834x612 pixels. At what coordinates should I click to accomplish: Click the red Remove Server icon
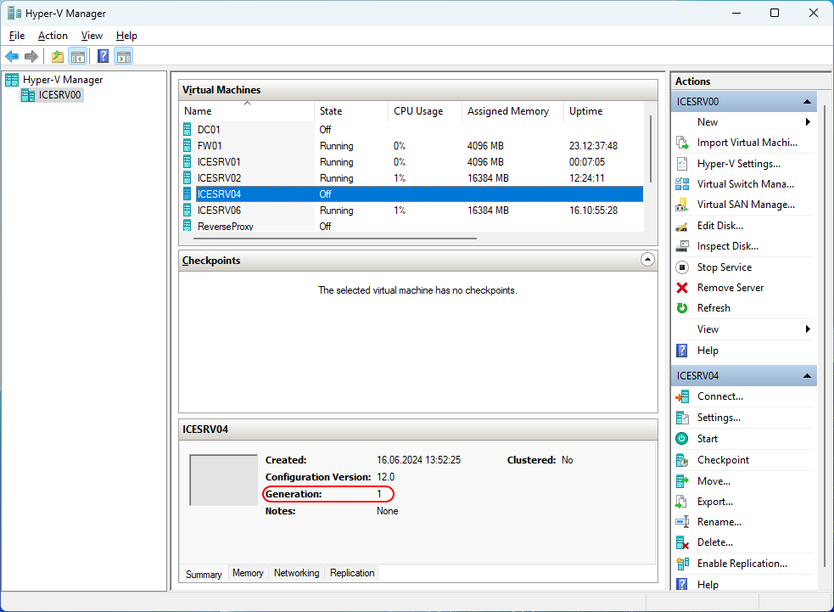tap(682, 288)
